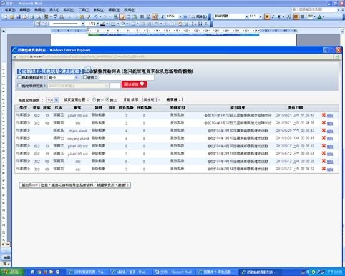Open the 插入 menu
This screenshot has height=276, width=345.
tap(54, 10)
